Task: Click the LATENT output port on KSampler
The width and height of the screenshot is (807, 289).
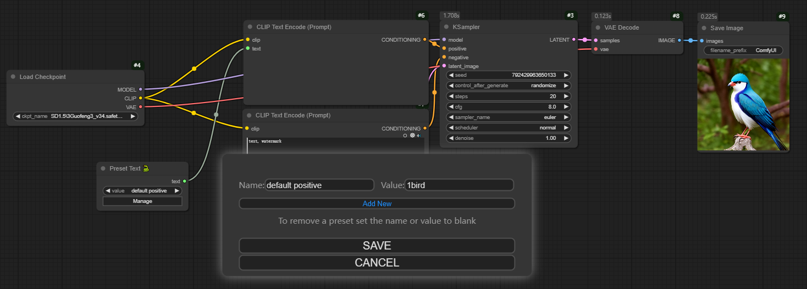Action: [x=574, y=39]
